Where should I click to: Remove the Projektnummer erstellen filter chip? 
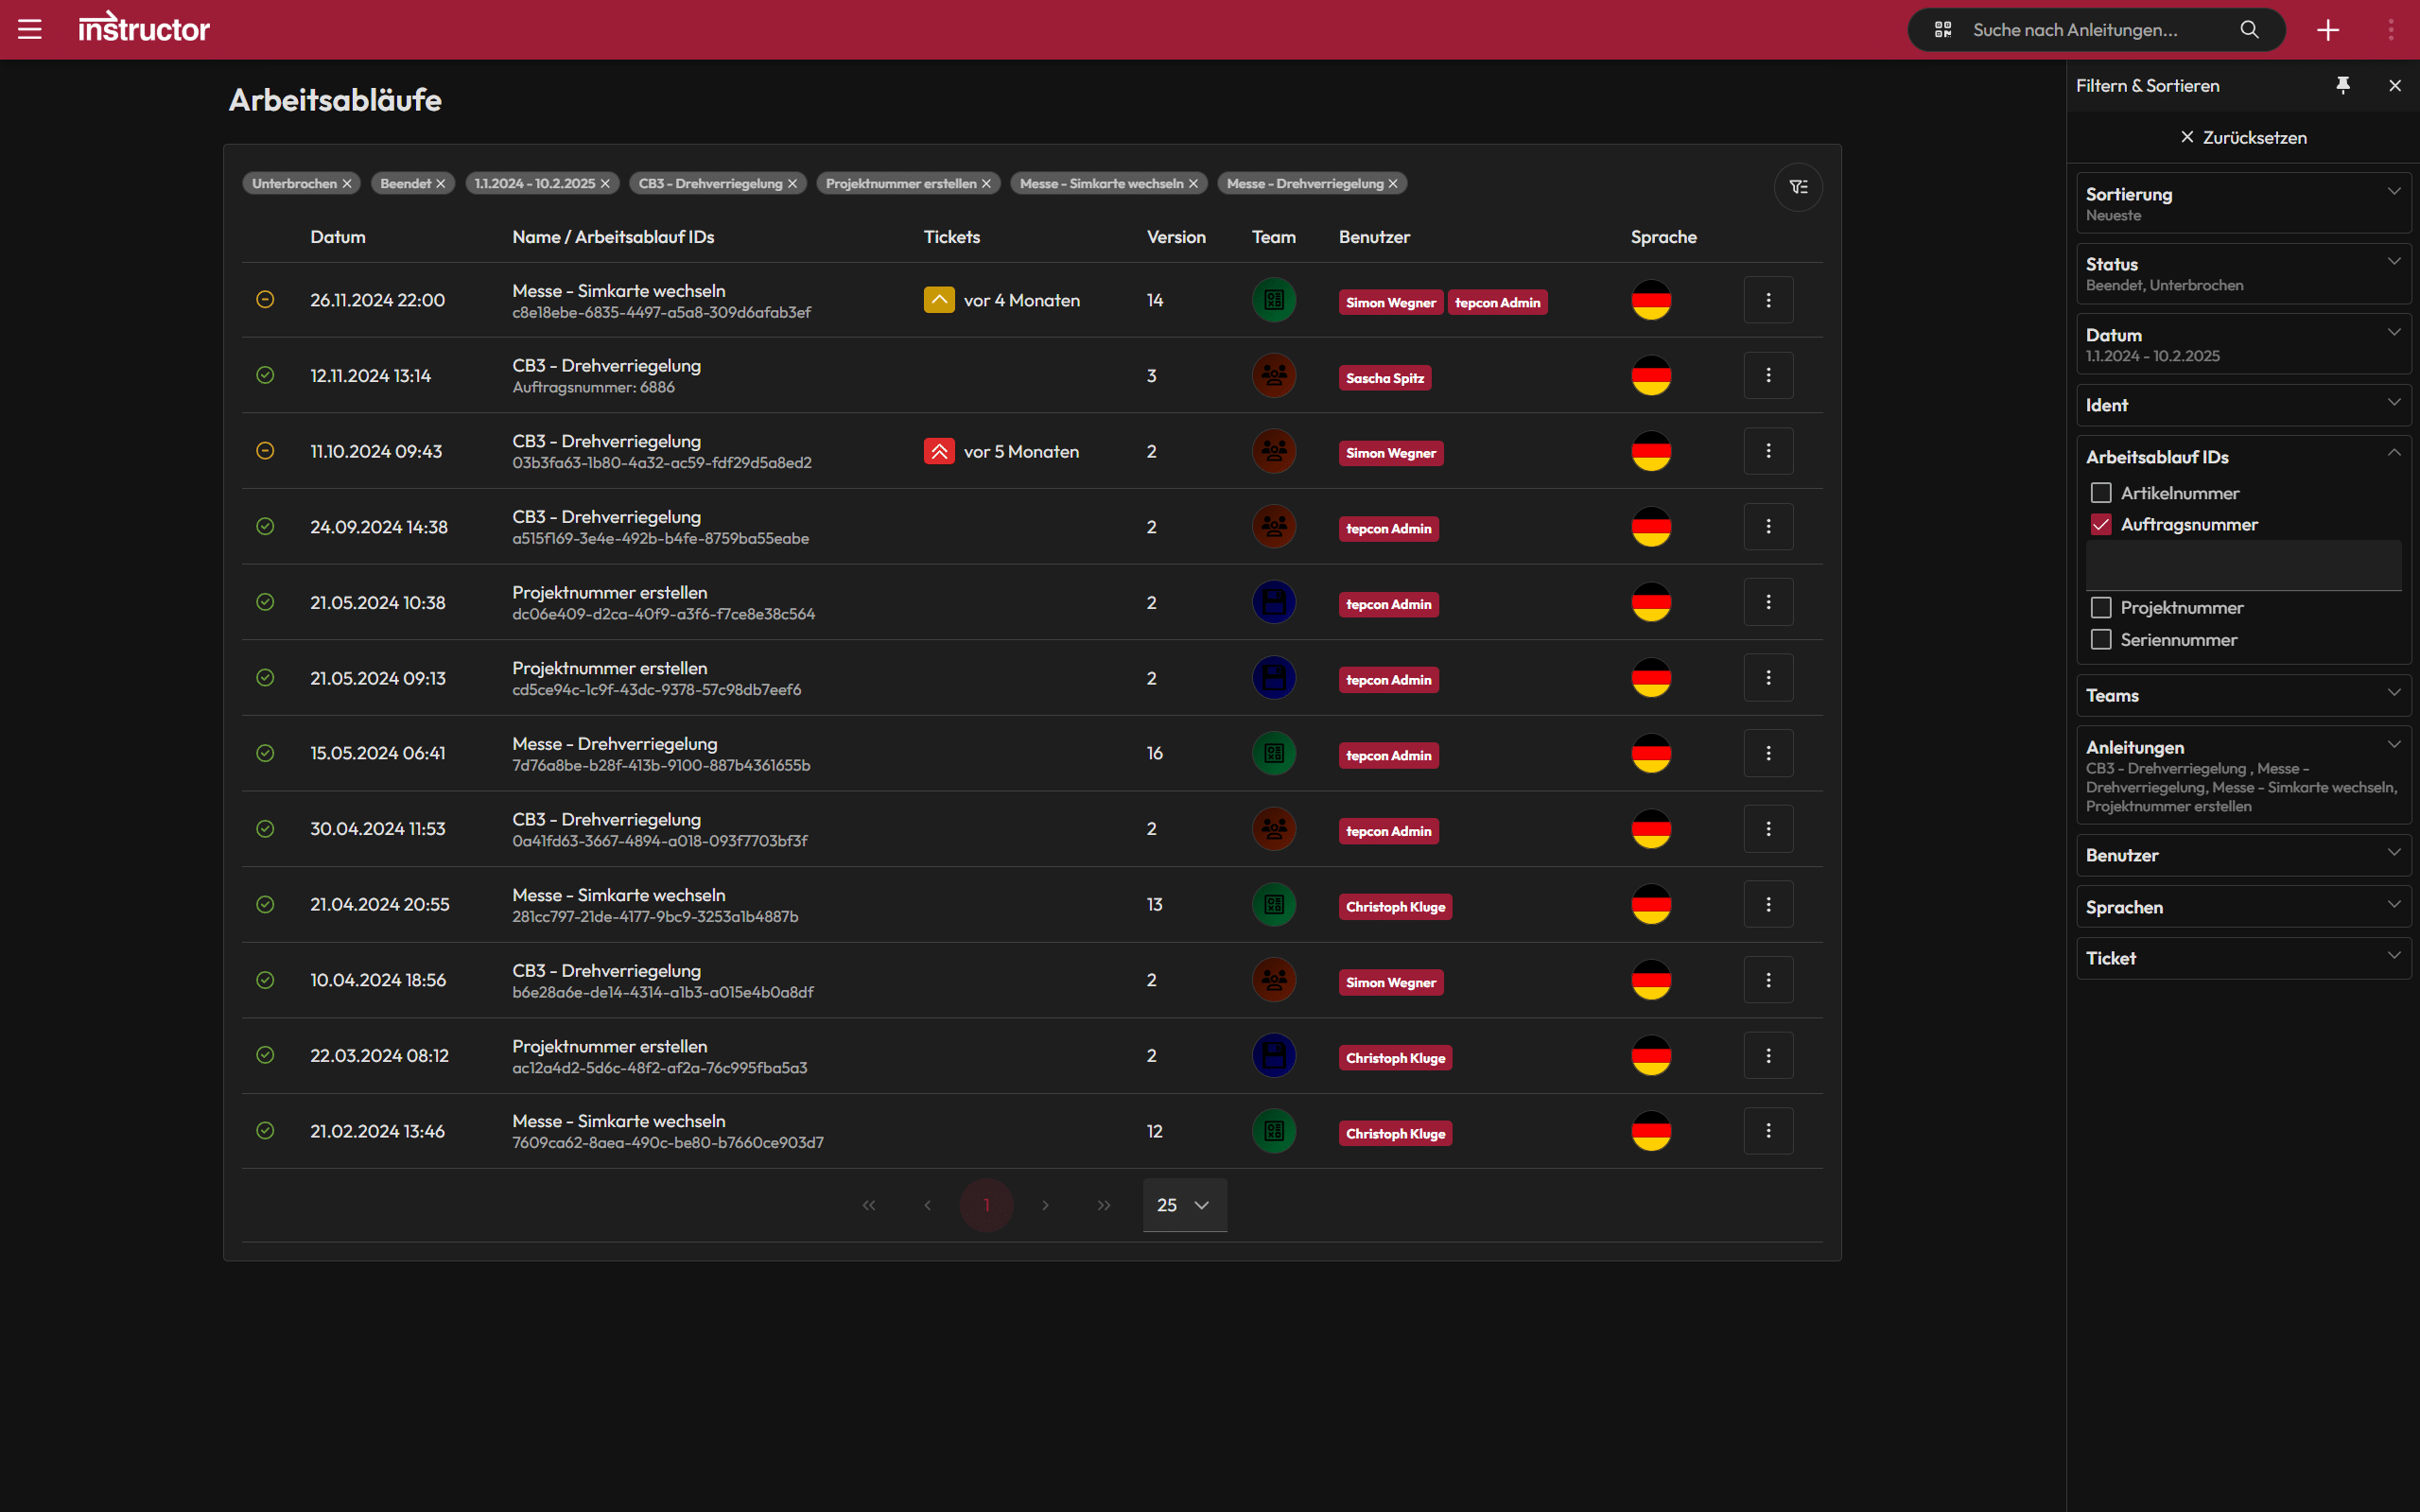986,184
